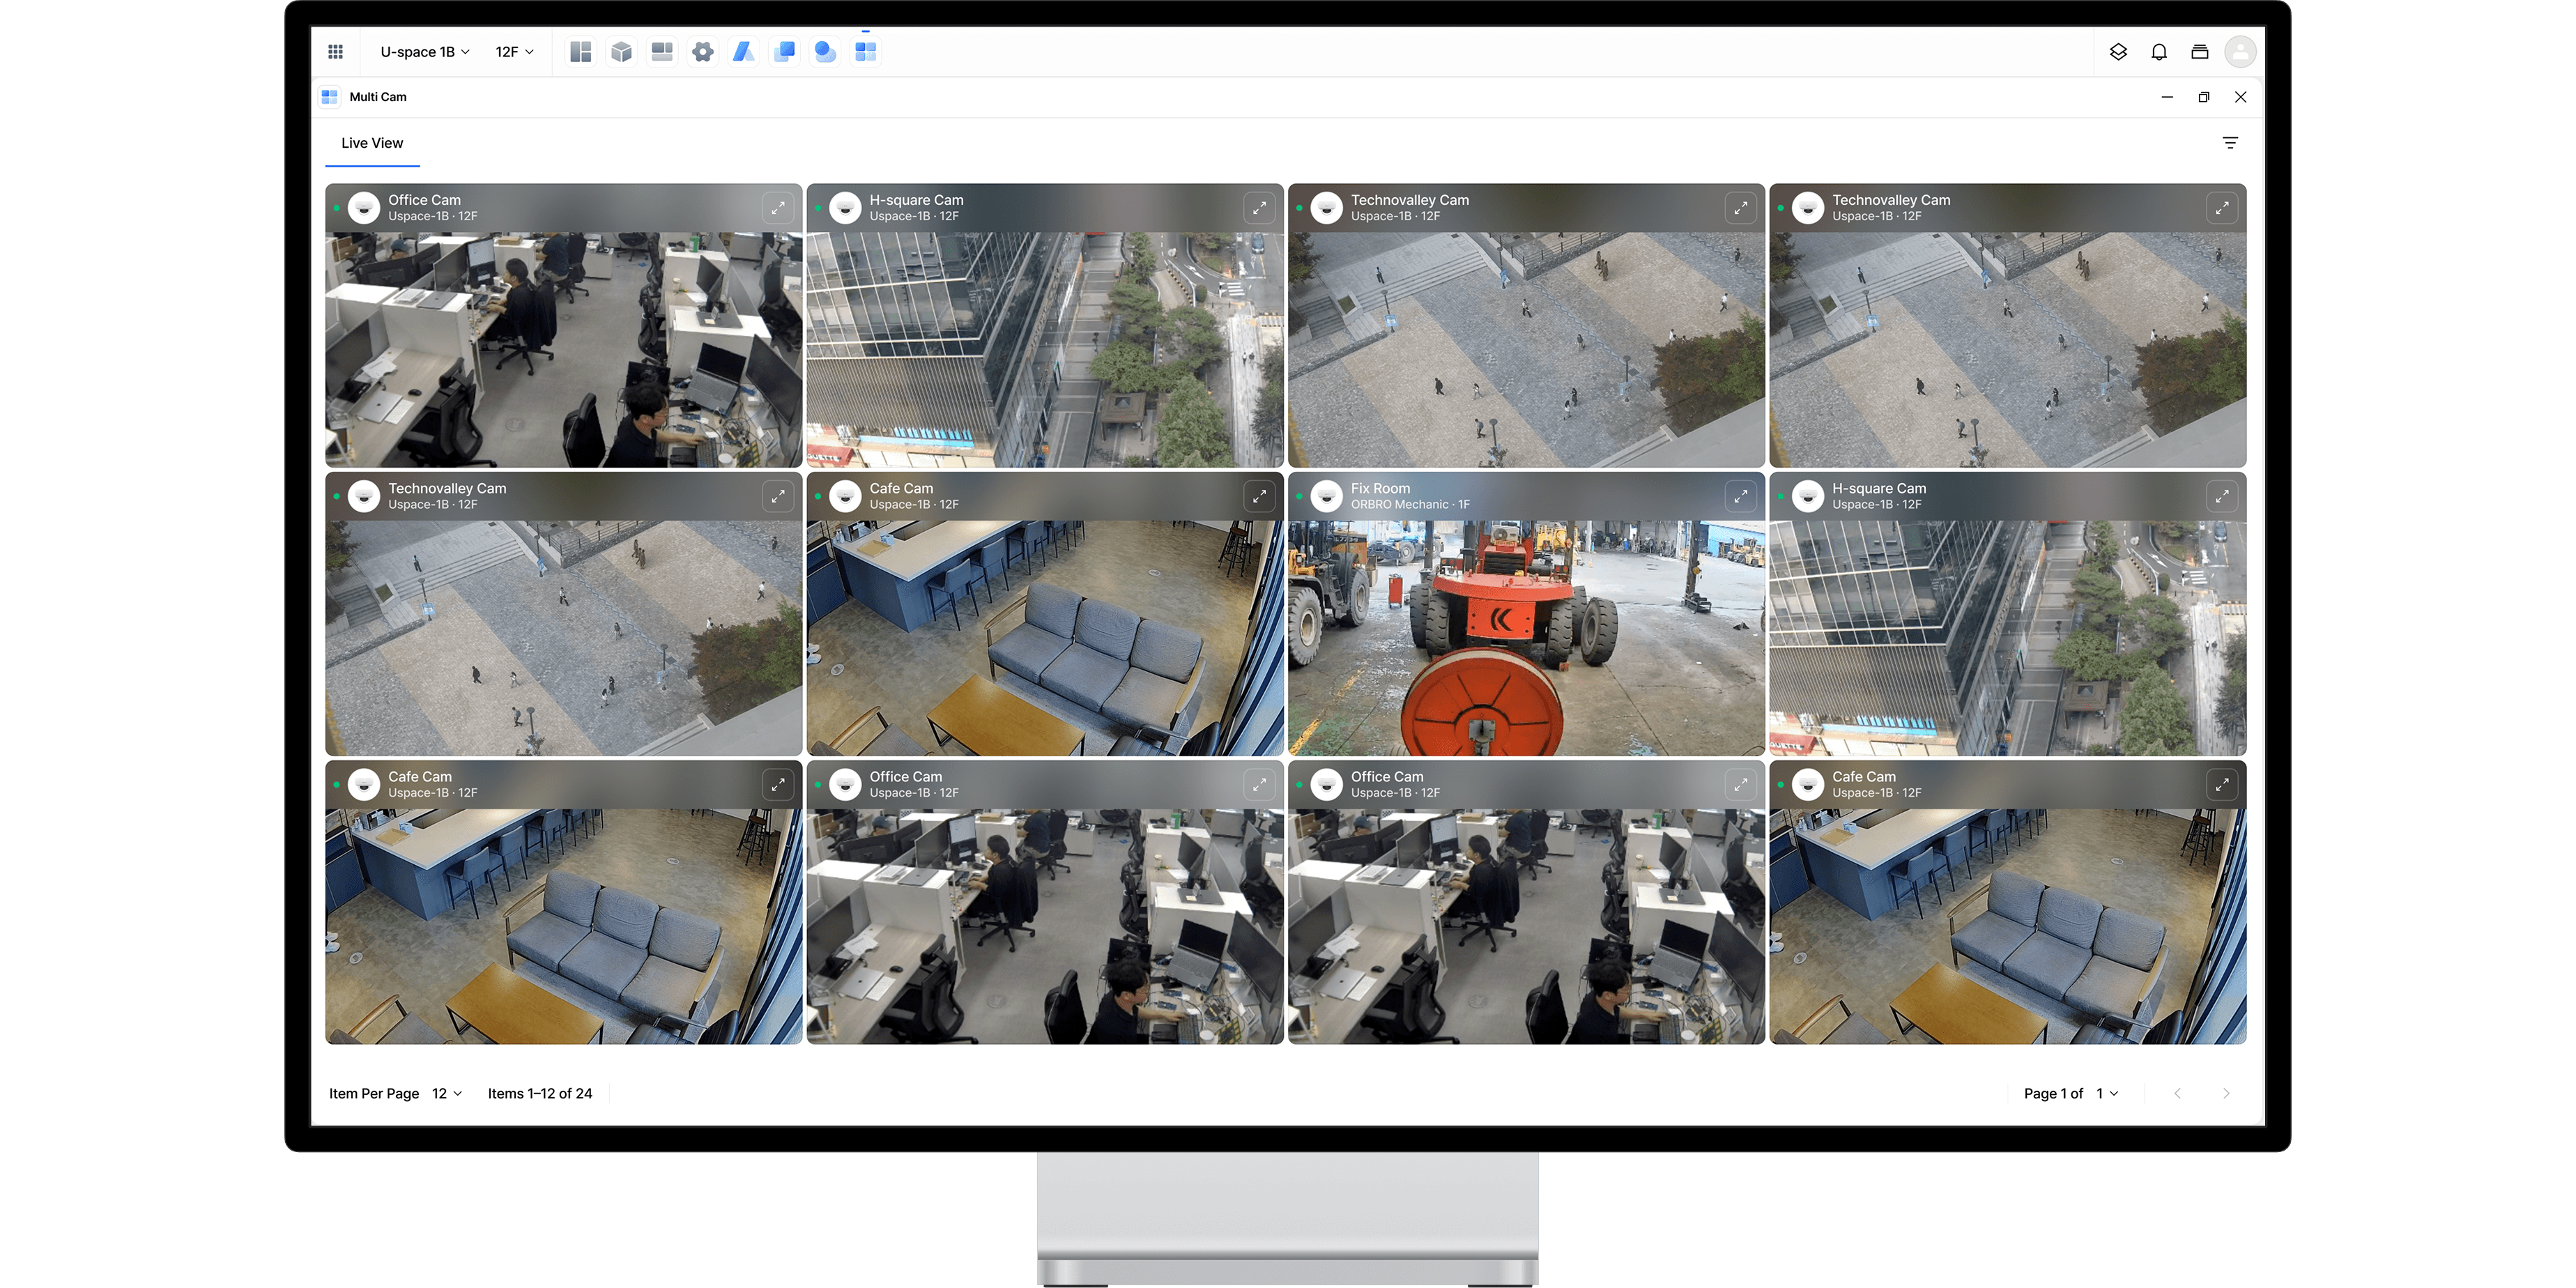Open the app grid launcher icon
Viewport: 2576px width, 1288px height.
tap(336, 52)
